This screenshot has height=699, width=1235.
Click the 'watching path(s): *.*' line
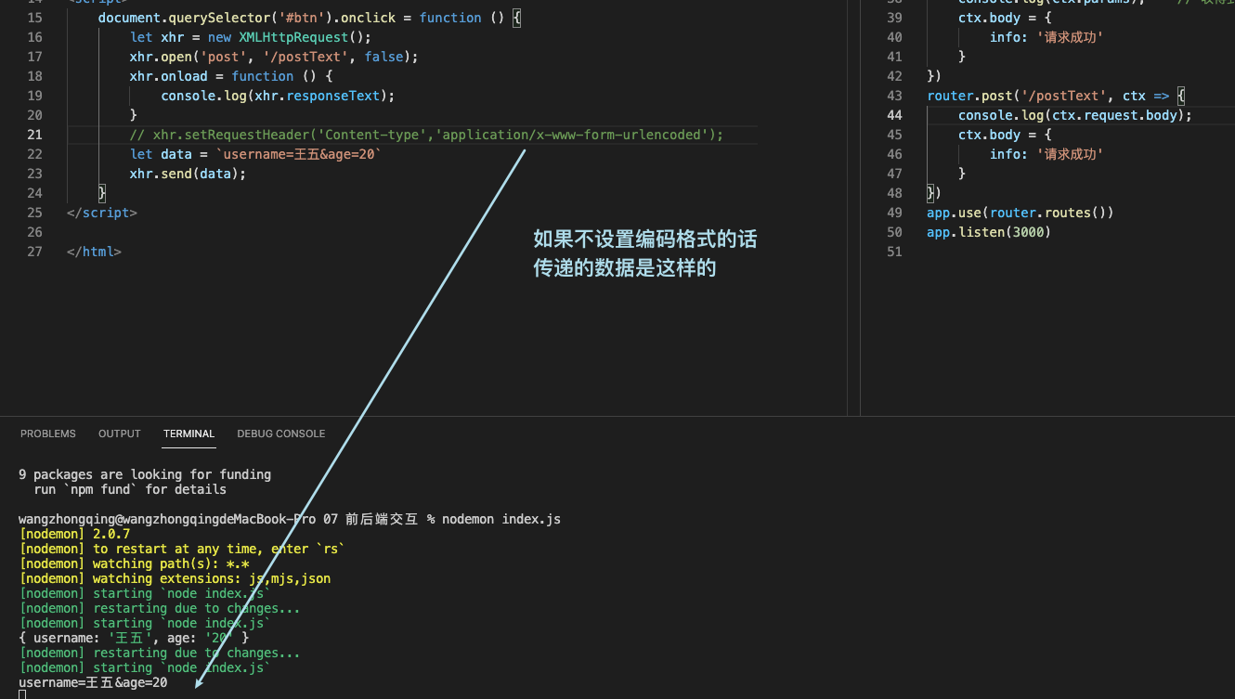point(134,563)
